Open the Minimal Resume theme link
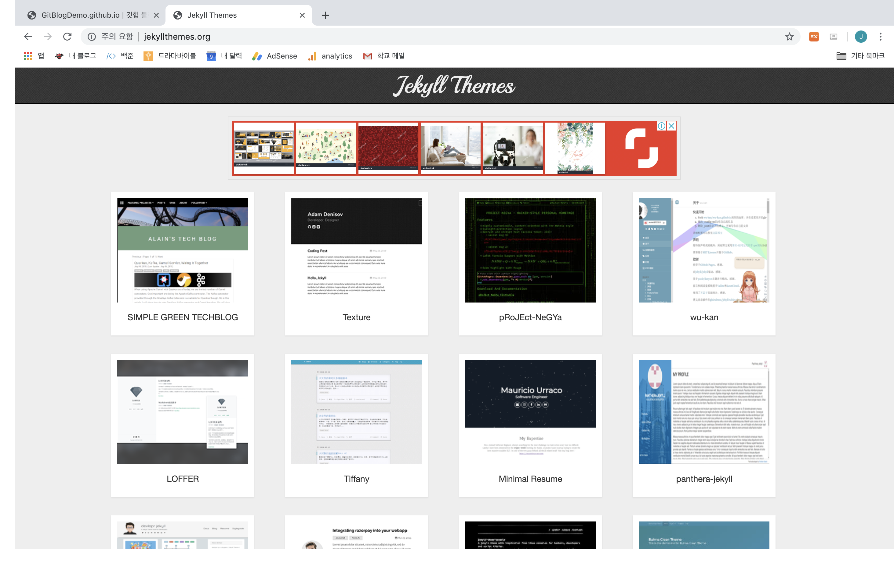This screenshot has width=894, height=566. 530,478
